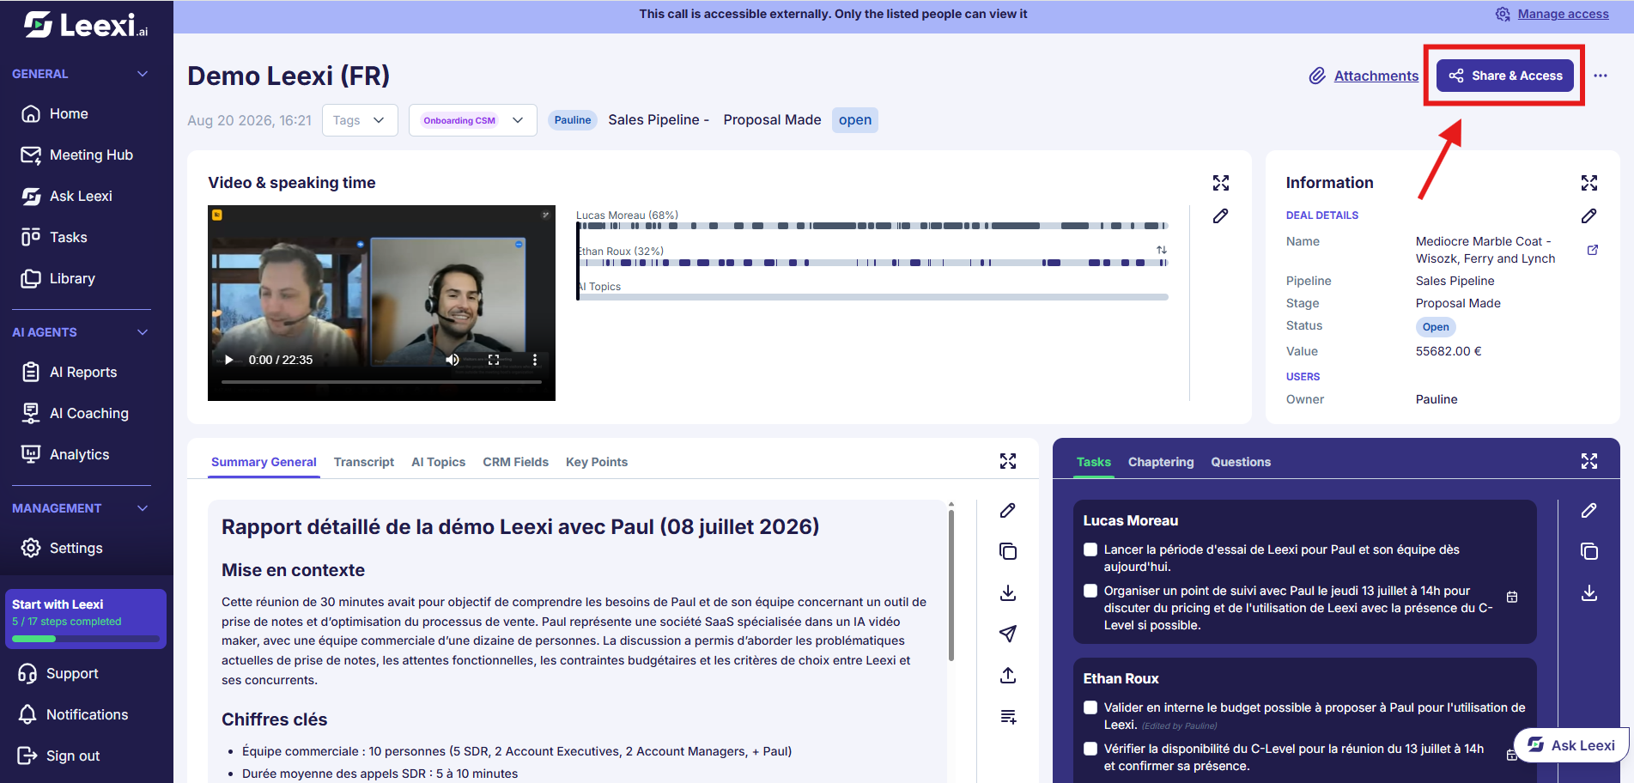
Task: Click Ethan Roux speaking timeline
Action: tap(872, 263)
